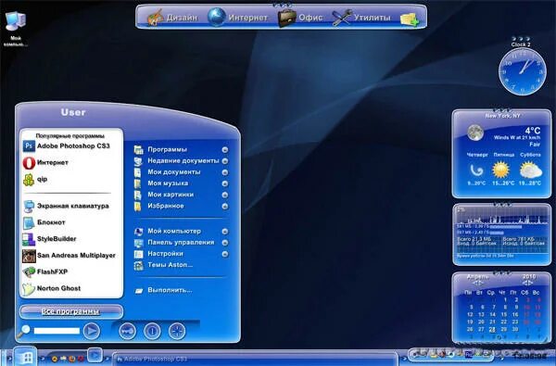556x366 pixels.
Task: Click the crescent icon under Четверг
Action: point(476,170)
